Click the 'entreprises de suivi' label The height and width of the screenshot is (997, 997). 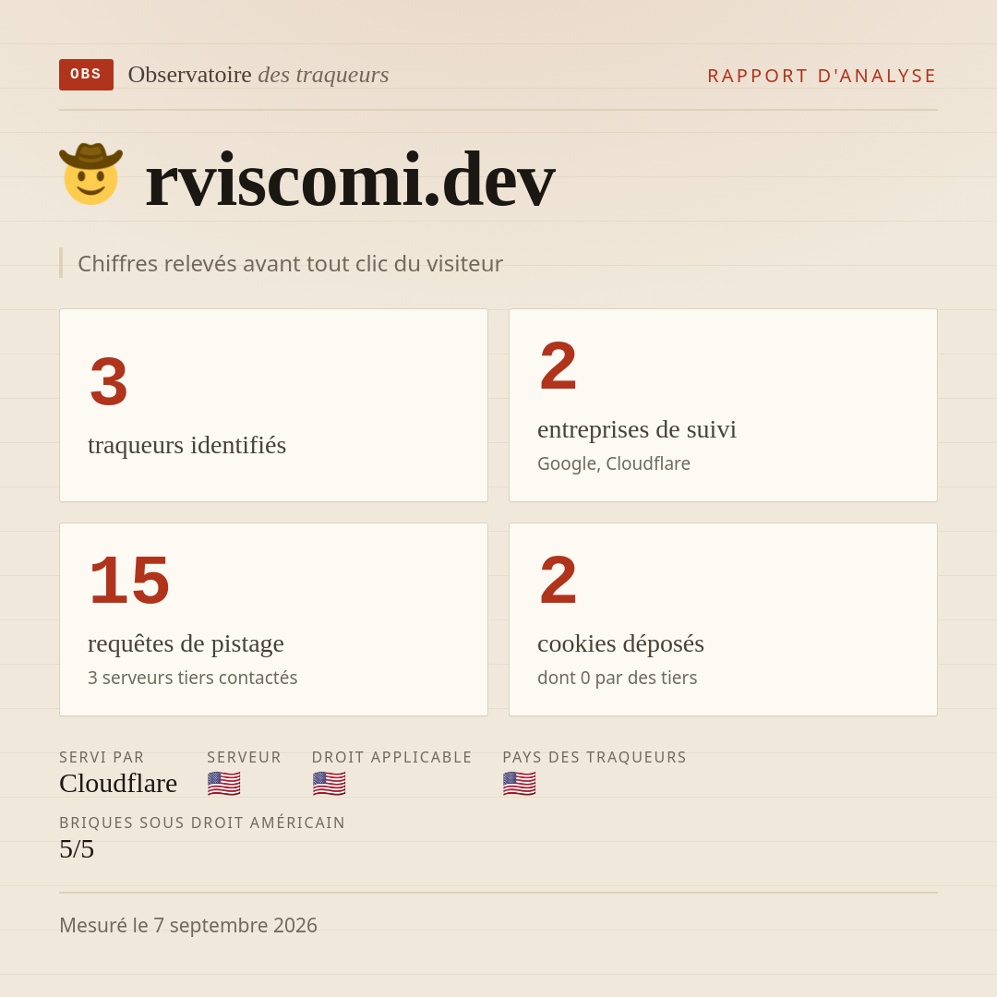tap(636, 430)
